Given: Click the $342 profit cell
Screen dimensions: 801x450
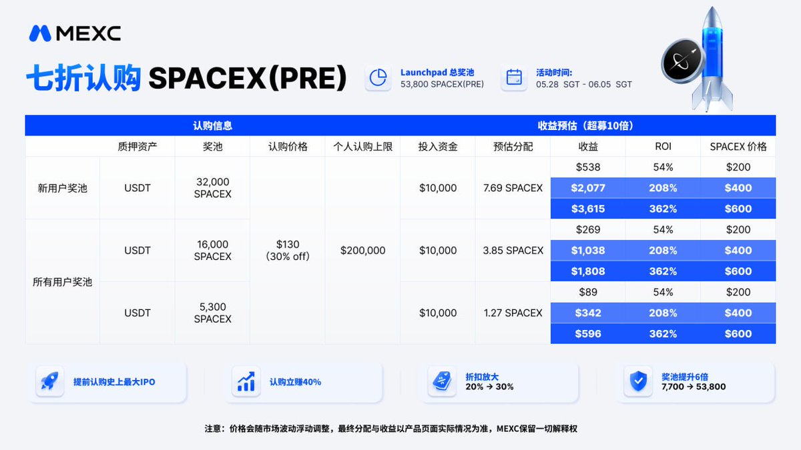Looking at the screenshot, I should [588, 313].
